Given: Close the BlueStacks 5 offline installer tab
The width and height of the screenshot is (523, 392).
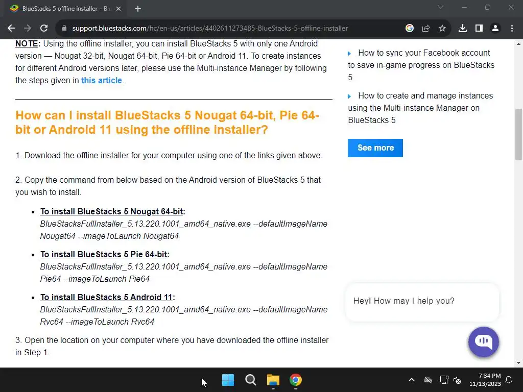Looking at the screenshot, I should click(x=118, y=9).
